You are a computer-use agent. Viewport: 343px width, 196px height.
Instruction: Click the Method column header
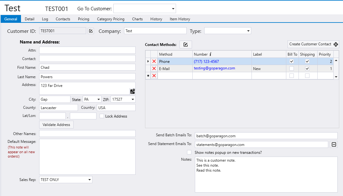pos(175,54)
